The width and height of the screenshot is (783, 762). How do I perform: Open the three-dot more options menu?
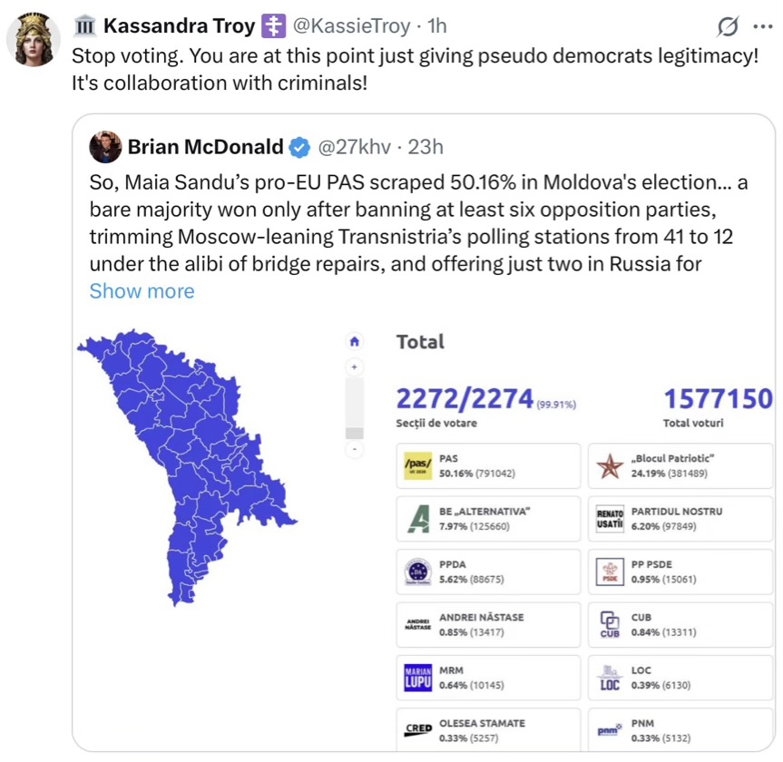763,26
